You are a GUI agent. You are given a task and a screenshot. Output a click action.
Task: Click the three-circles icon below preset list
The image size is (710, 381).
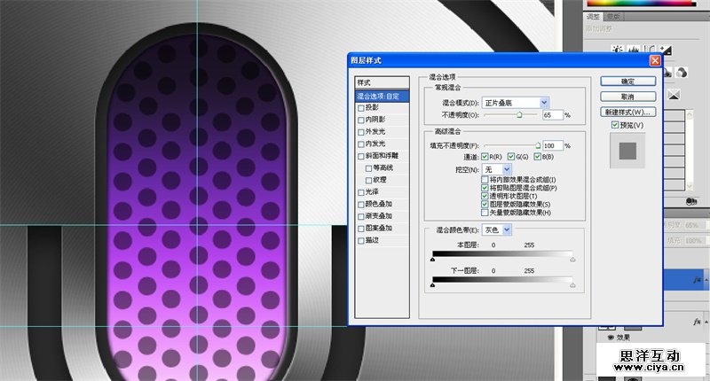click(691, 201)
